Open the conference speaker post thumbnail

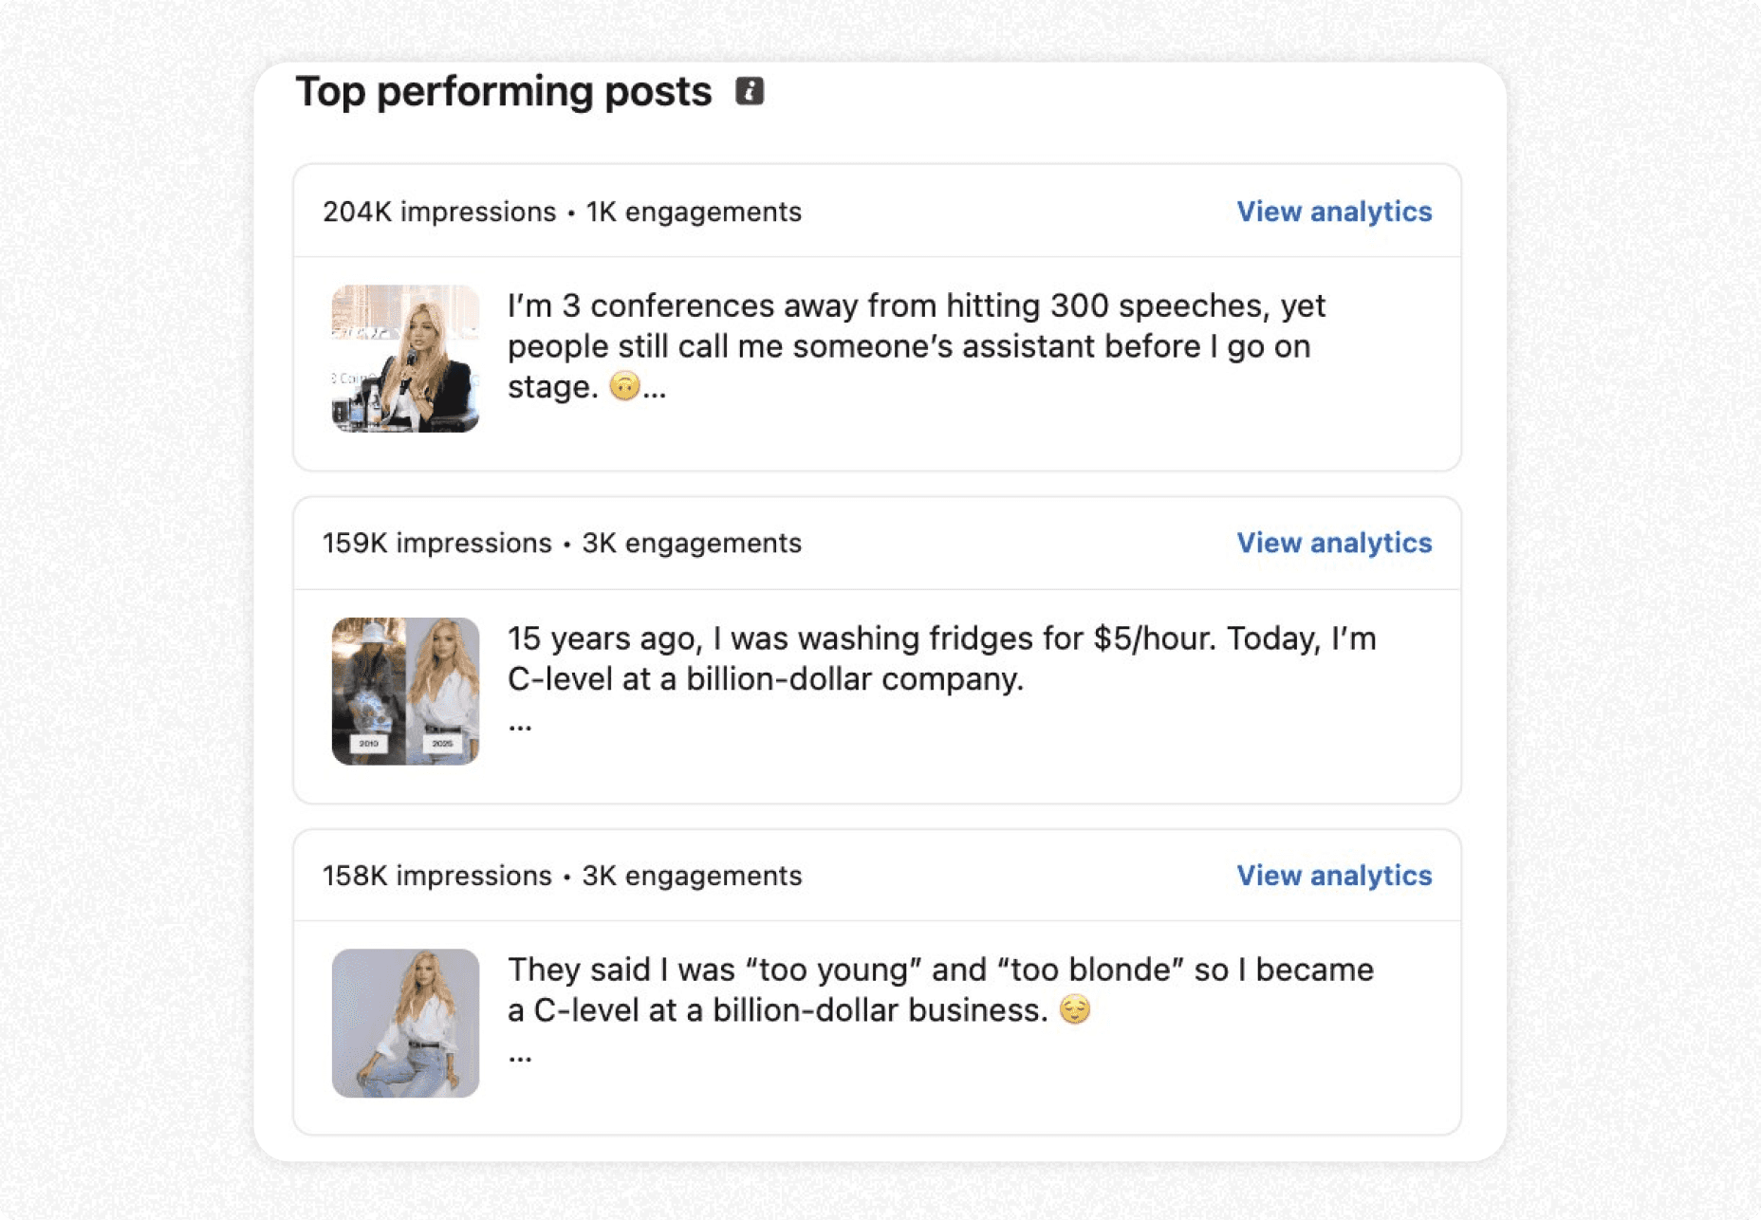405,359
